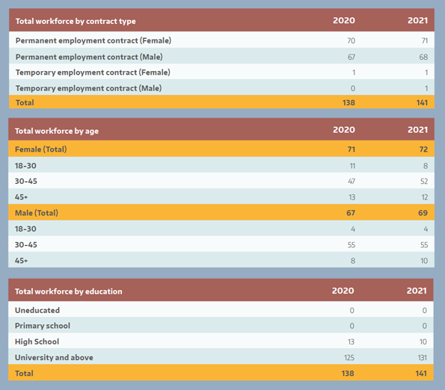Click the University and above label

point(54,357)
